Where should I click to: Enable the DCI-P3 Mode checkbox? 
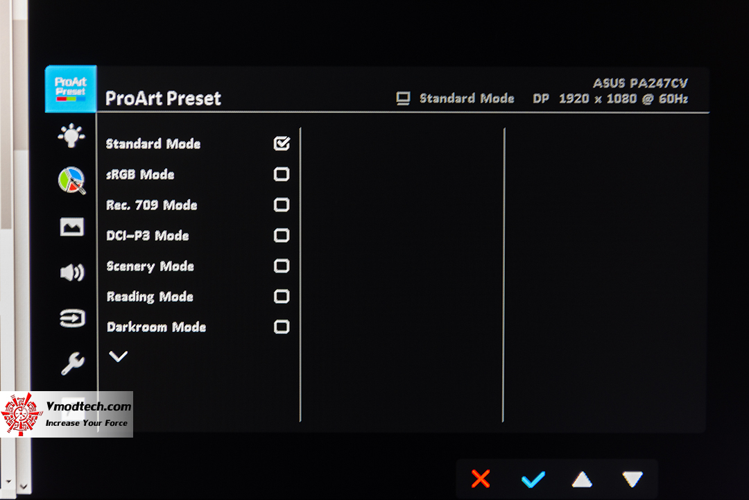coord(282,235)
